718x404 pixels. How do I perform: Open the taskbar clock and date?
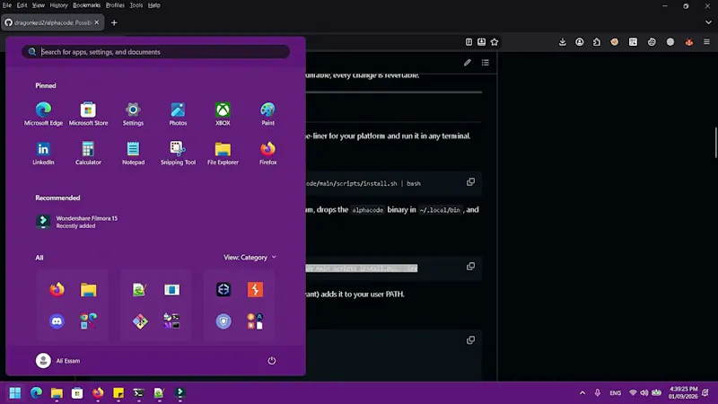[683, 393]
